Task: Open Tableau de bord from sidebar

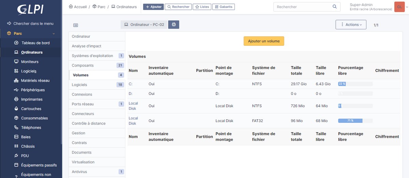Action: pos(35,43)
